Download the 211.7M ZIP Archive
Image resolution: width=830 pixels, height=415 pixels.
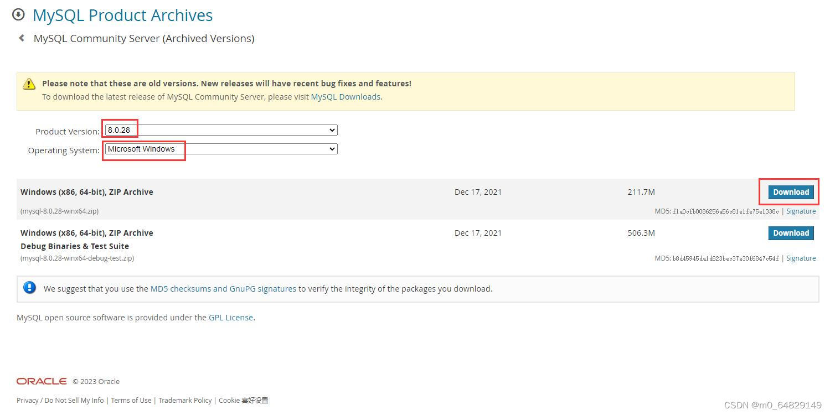click(791, 192)
